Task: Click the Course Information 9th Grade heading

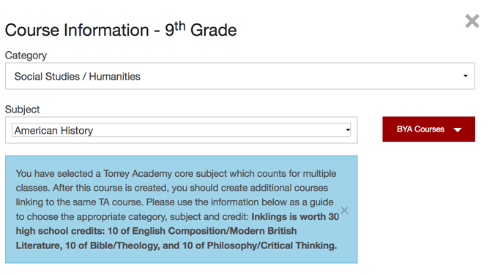Action: click(121, 30)
